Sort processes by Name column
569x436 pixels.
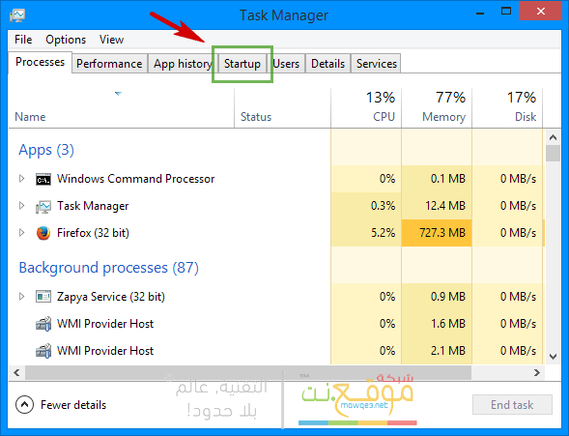121,108
